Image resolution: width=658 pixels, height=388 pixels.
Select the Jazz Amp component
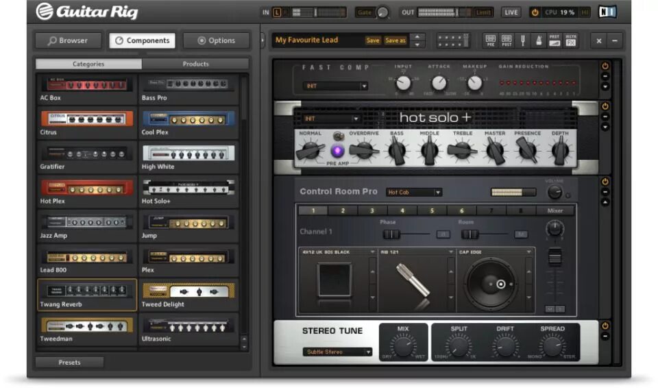[87, 227]
